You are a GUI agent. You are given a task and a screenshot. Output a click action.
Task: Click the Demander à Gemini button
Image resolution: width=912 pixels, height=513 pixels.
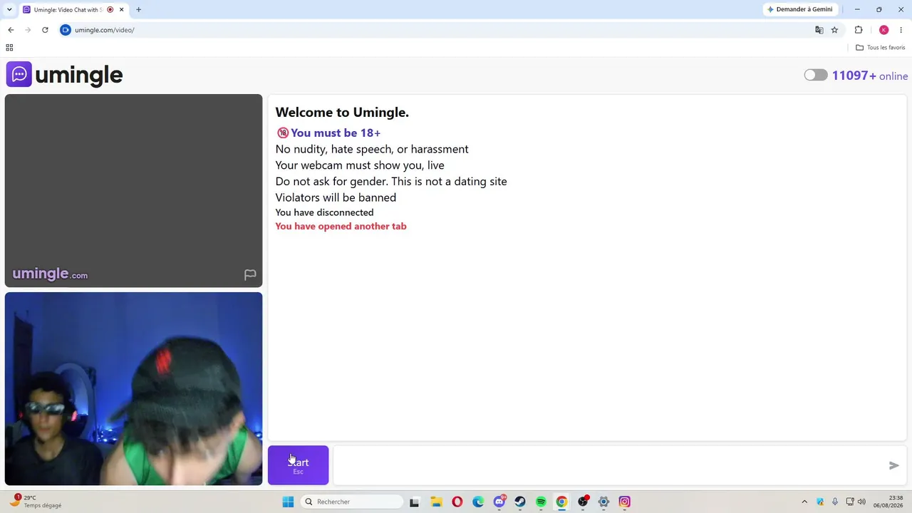(x=800, y=9)
